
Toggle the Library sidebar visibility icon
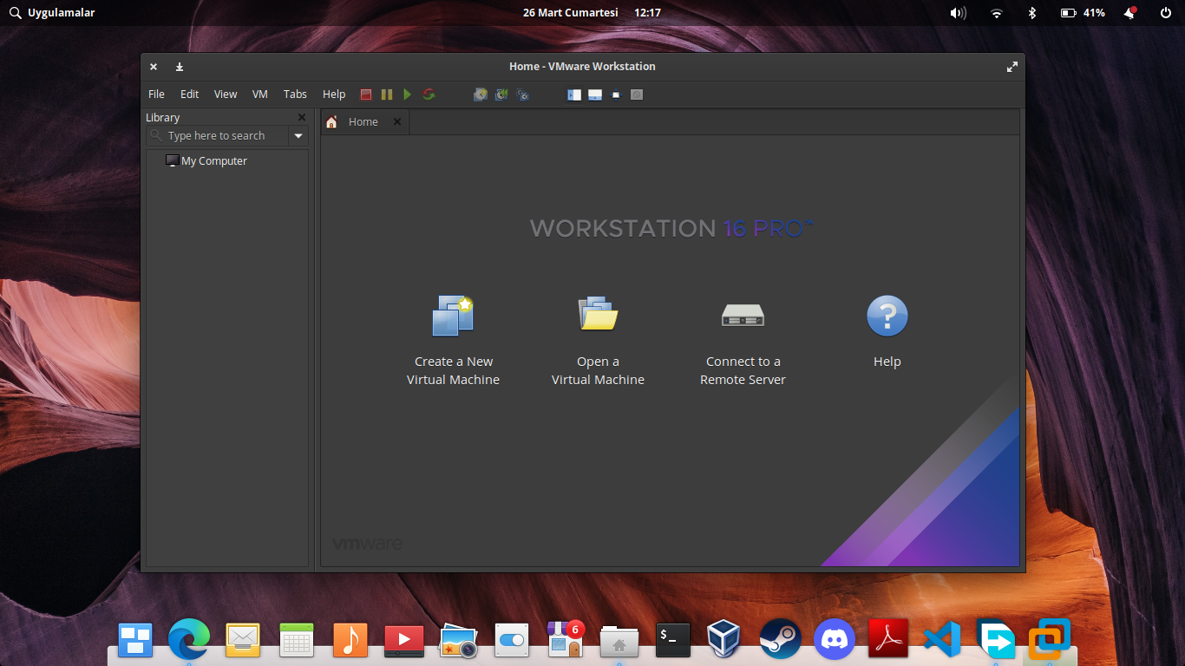tap(574, 95)
